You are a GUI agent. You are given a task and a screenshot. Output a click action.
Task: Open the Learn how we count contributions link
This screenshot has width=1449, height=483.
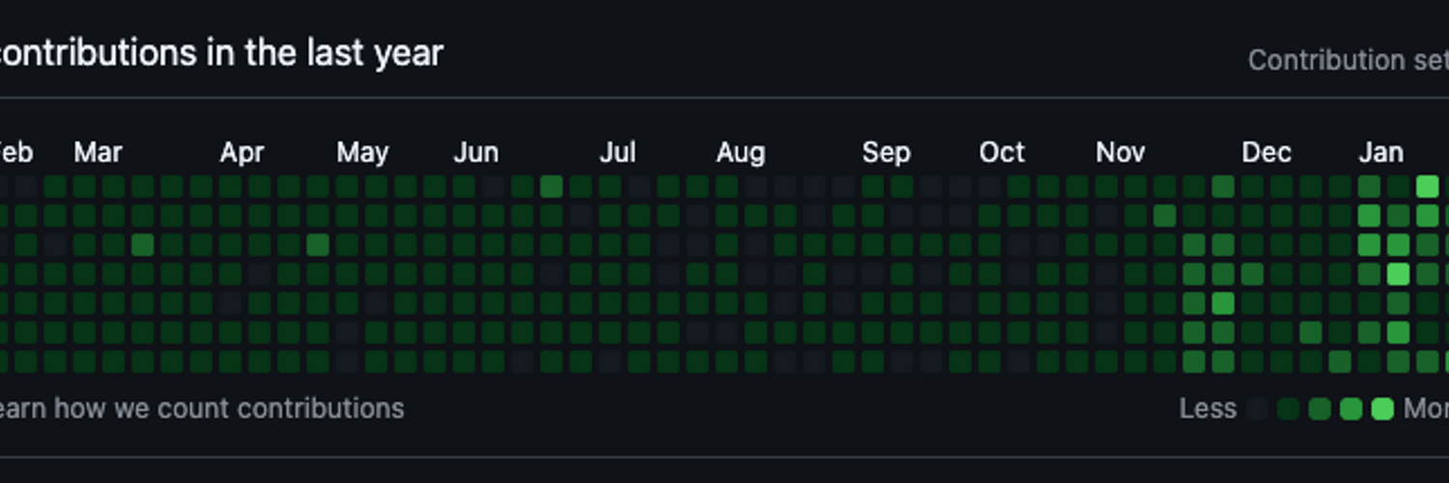(x=202, y=409)
